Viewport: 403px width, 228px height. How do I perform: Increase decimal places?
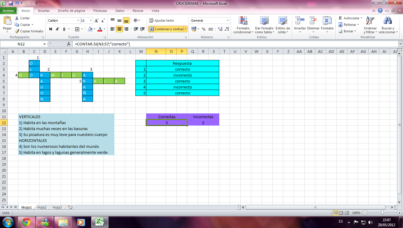pos(220,29)
